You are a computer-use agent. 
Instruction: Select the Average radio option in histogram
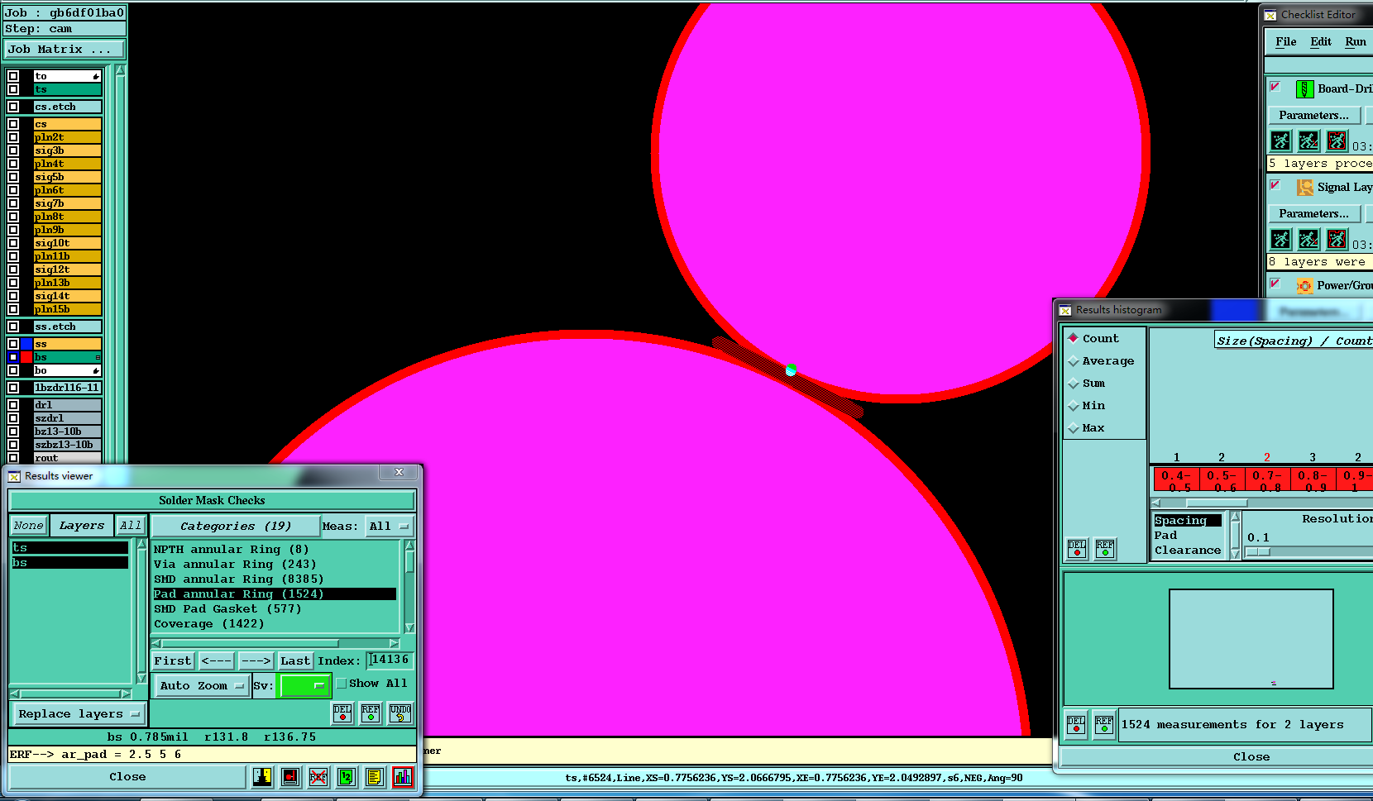coord(1074,361)
